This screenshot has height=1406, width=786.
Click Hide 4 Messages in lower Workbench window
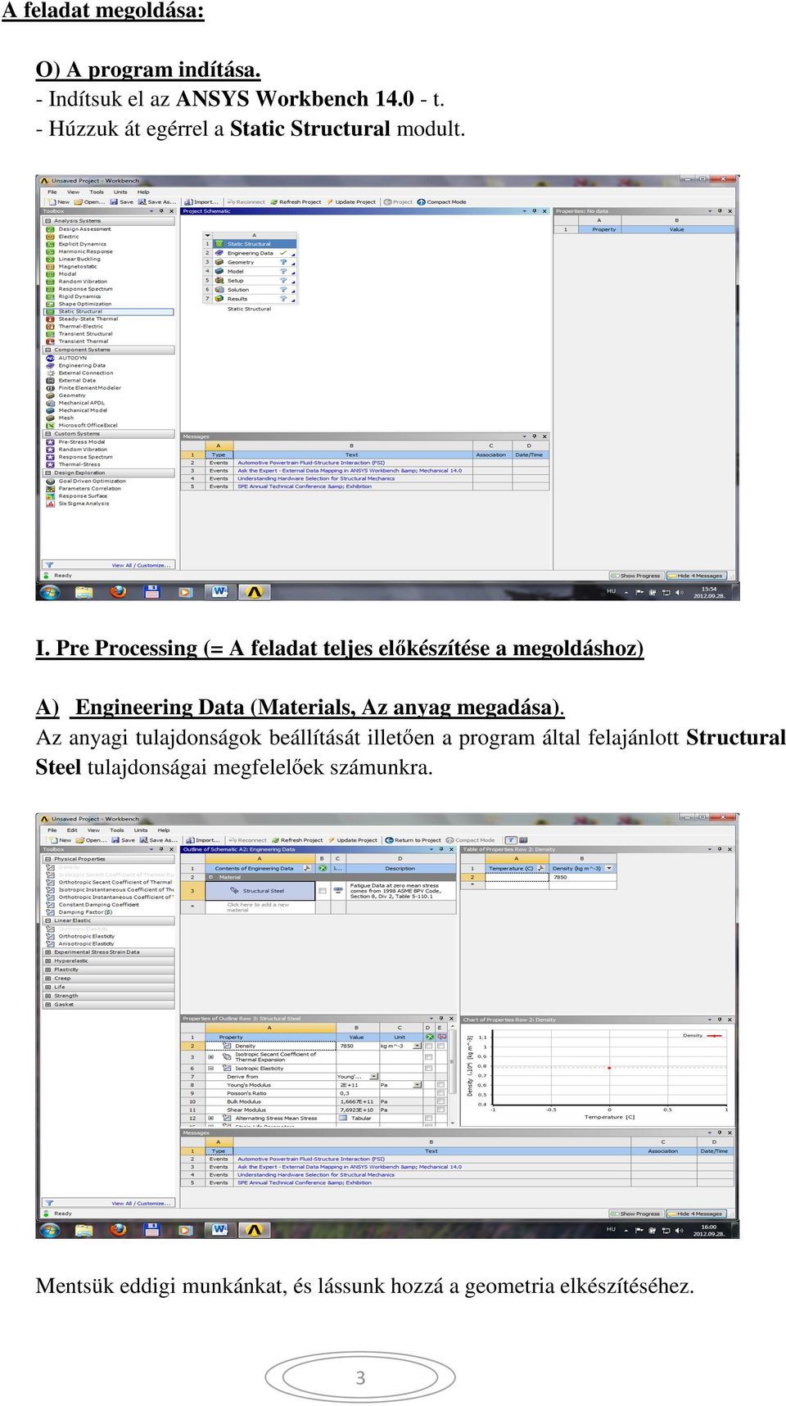pos(696,1214)
